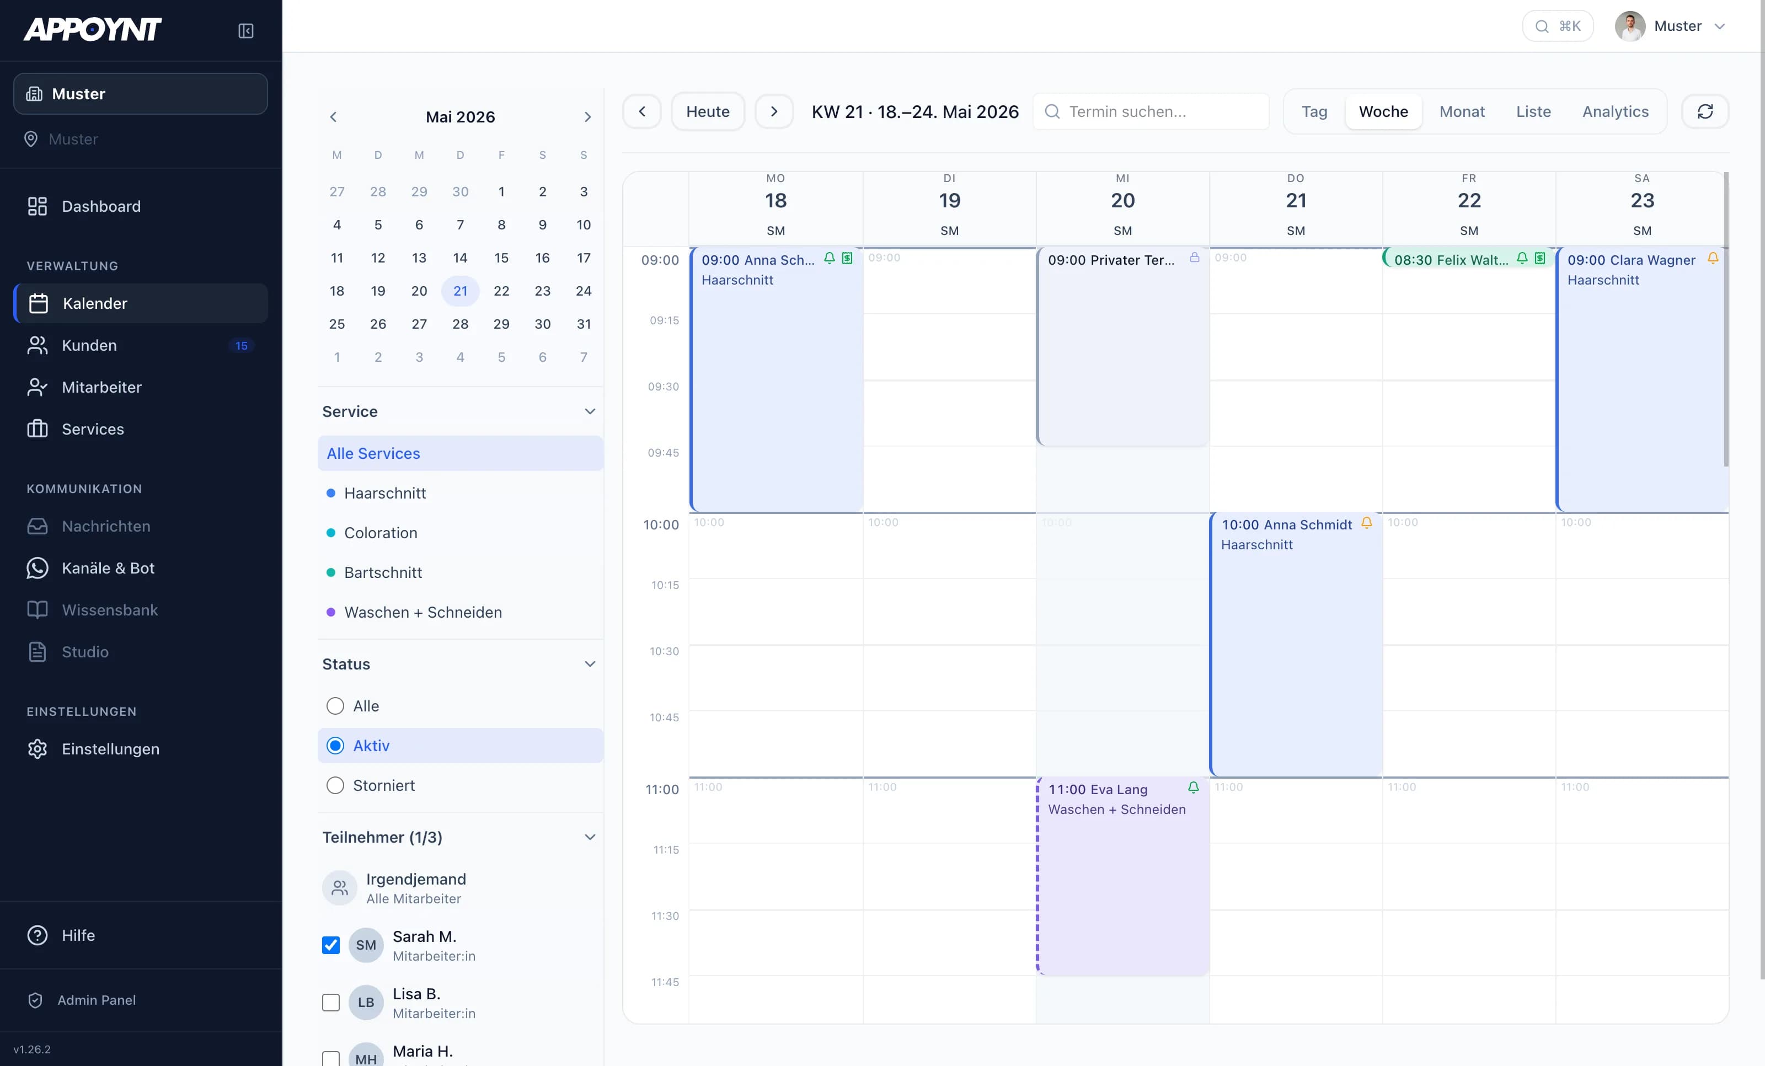Select the Storniert status radio button
Screen dimensions: 1765x1066
click(x=335, y=785)
